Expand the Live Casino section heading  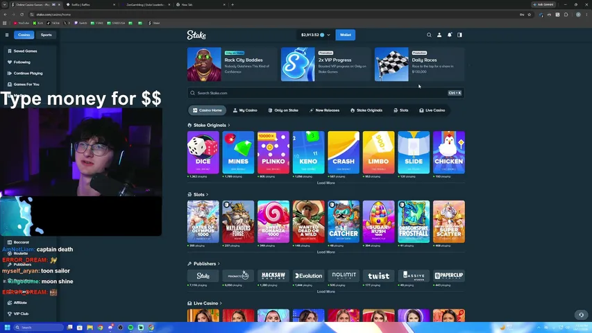(205, 303)
